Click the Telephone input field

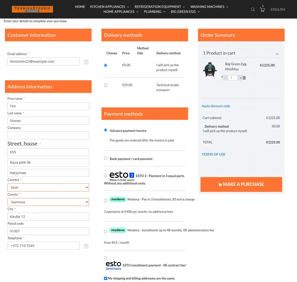click(43, 246)
